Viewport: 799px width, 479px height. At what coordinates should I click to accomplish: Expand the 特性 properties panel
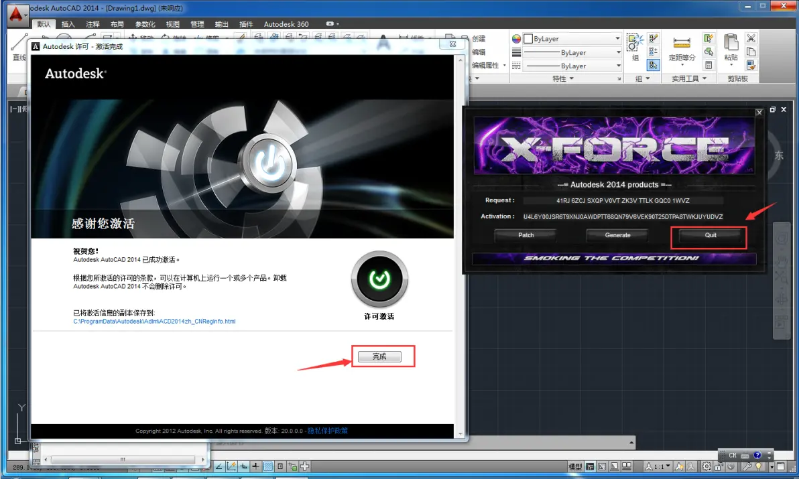click(564, 78)
